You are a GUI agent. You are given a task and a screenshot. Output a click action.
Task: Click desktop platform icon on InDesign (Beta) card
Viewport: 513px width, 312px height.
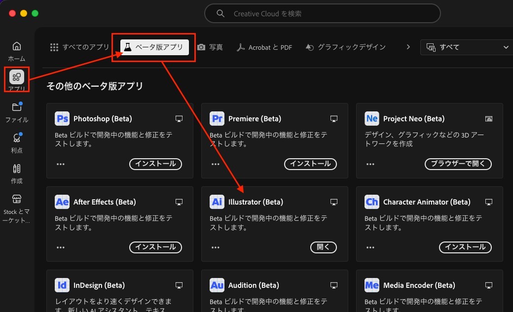point(179,285)
